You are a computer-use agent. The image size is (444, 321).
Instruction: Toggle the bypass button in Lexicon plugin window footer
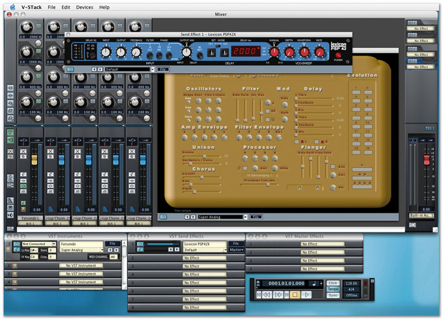70,69
